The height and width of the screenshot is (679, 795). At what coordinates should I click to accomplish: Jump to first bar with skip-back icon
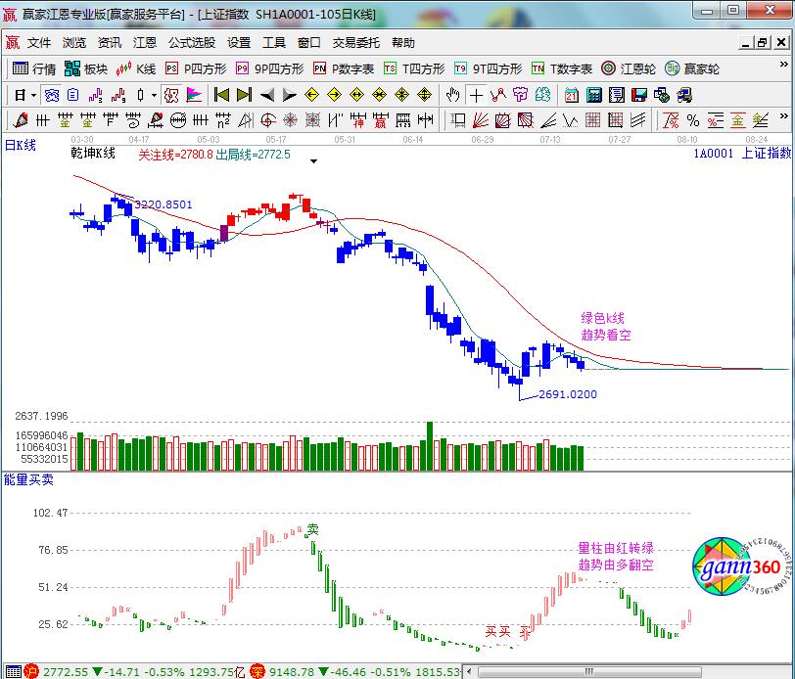pos(222,95)
